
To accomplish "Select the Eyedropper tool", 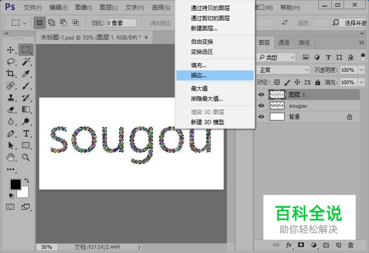I will [x=26, y=74].
